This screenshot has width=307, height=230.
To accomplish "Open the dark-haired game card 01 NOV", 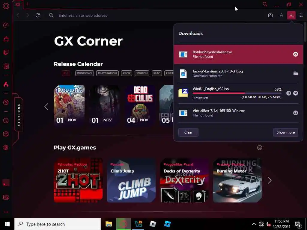I will point(105,105).
